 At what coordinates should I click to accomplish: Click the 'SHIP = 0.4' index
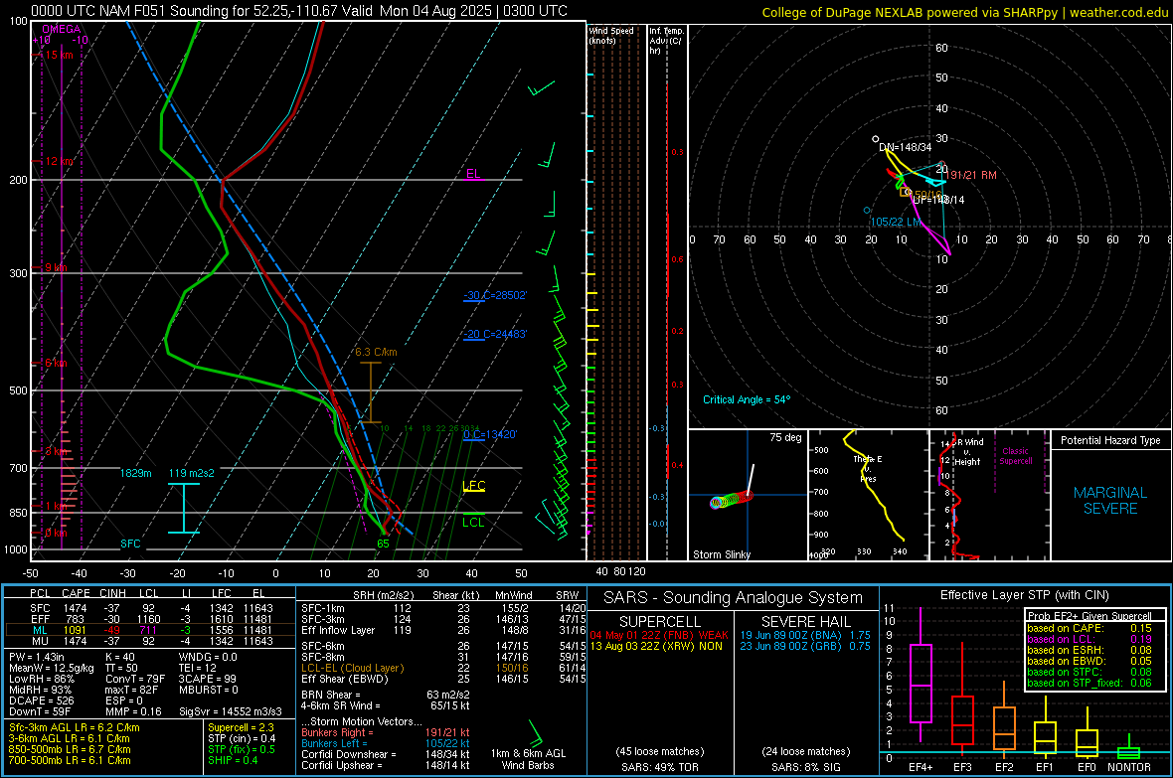click(233, 761)
